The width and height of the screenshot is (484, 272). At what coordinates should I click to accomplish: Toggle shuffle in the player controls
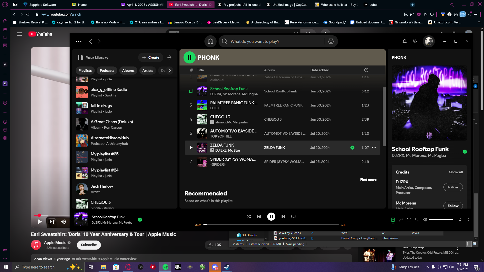click(x=249, y=217)
